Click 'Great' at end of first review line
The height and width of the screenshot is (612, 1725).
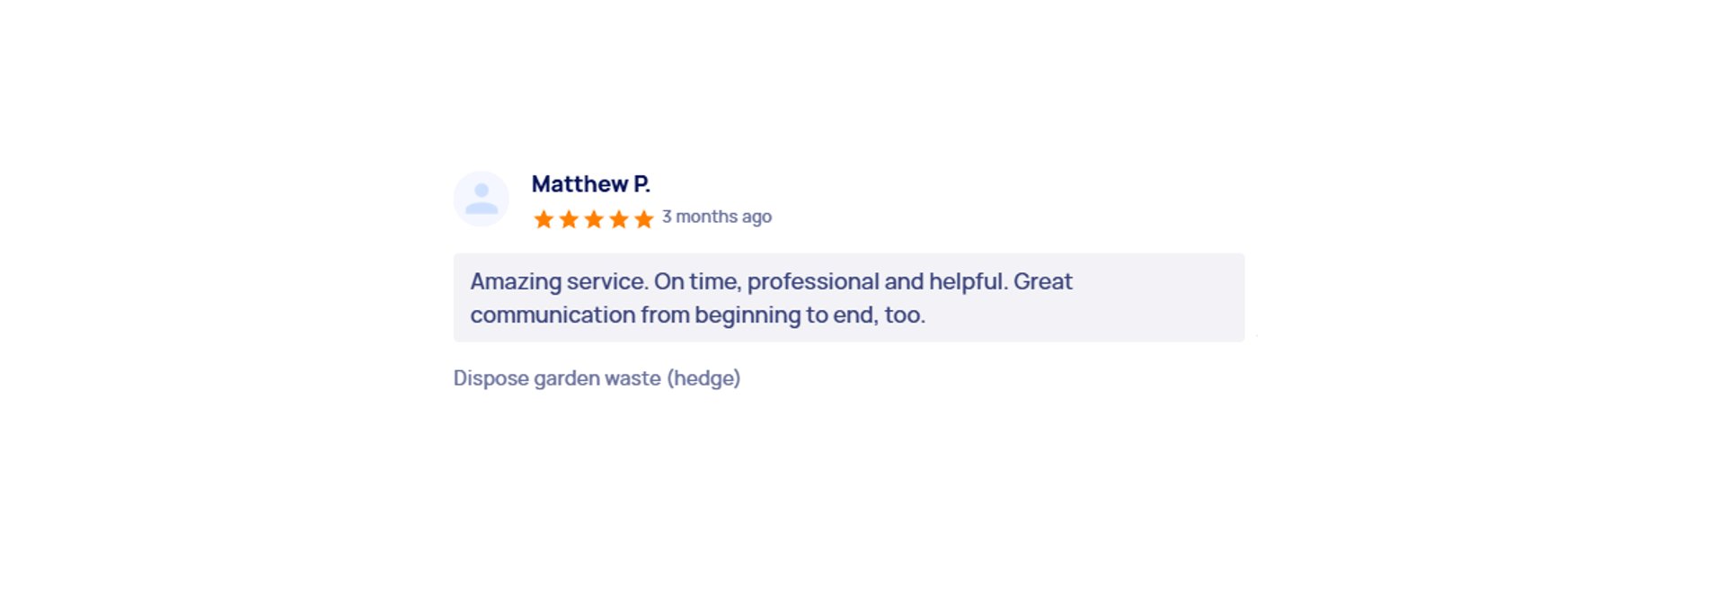[x=1043, y=281]
